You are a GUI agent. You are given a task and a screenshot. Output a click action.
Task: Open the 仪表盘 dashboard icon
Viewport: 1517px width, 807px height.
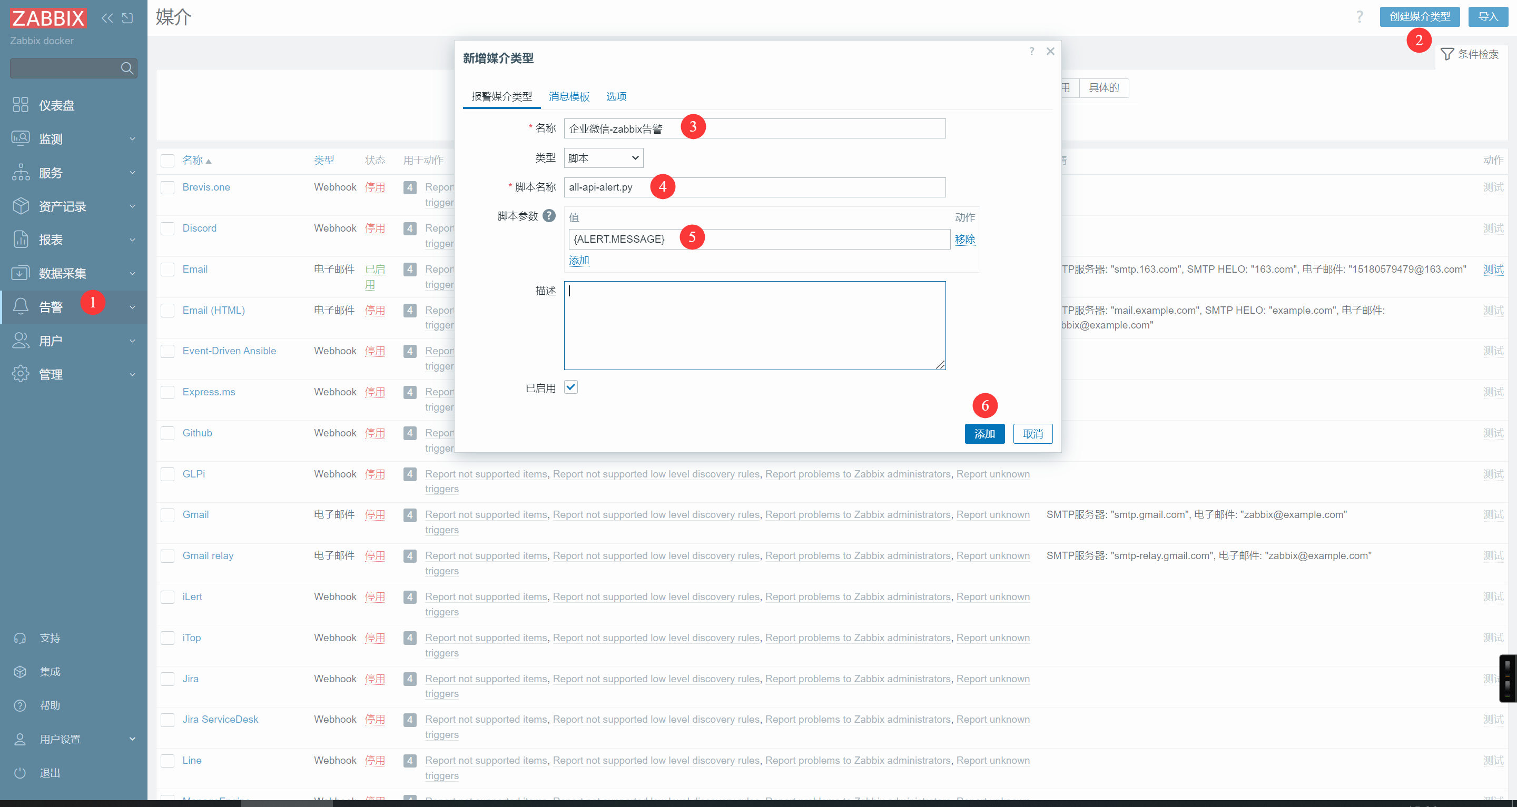21,105
